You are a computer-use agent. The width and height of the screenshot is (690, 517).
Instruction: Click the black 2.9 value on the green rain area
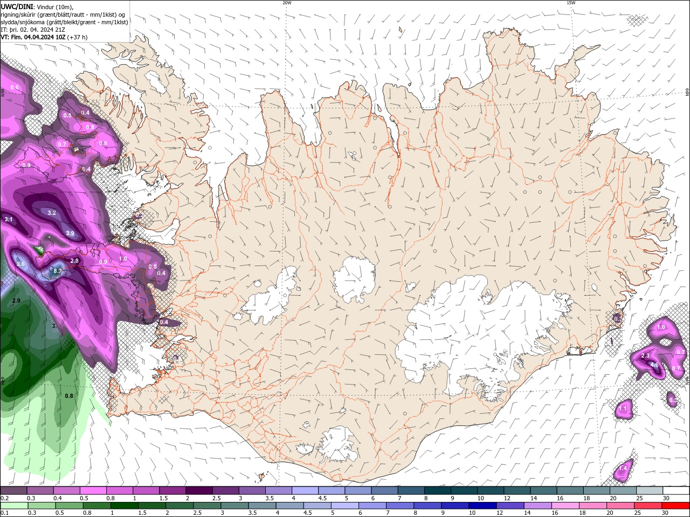[x=16, y=301]
